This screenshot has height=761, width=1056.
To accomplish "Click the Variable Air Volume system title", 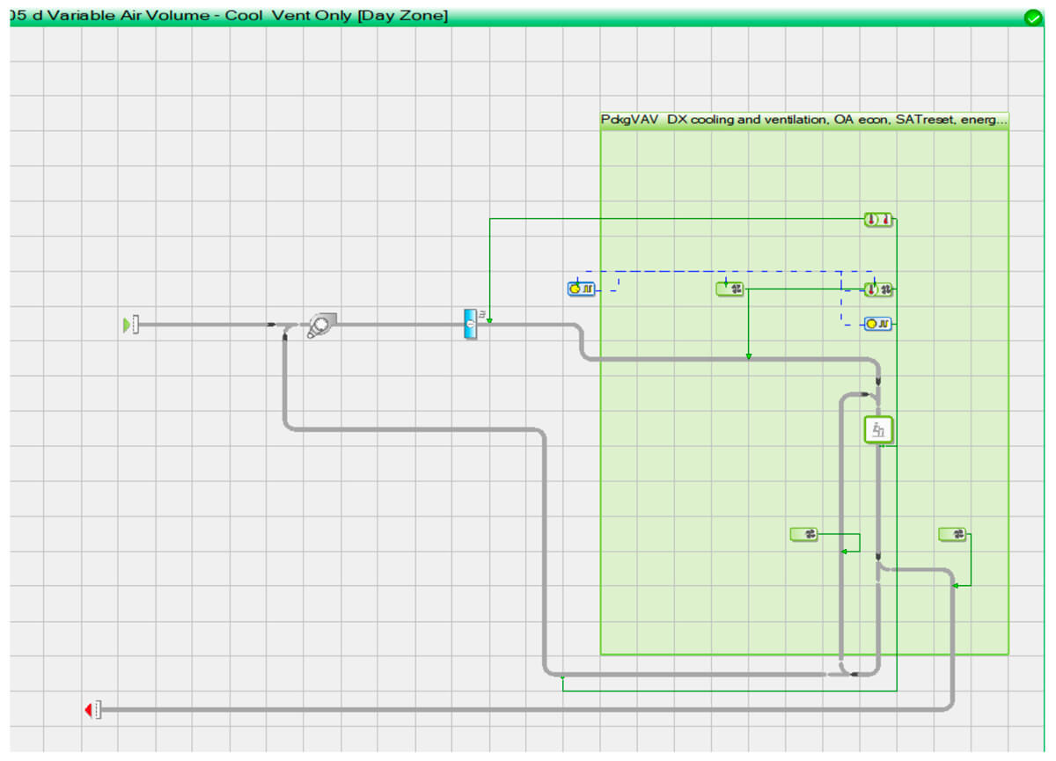I will click(229, 17).
